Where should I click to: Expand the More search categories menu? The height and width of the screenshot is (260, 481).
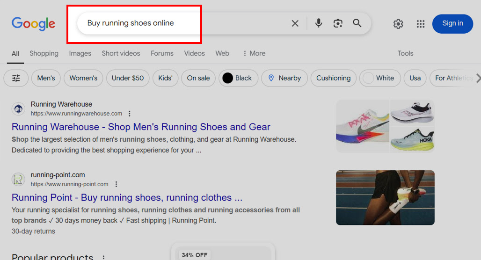254,53
